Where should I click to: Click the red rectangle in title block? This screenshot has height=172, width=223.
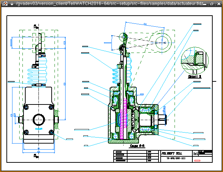tap(197, 161)
